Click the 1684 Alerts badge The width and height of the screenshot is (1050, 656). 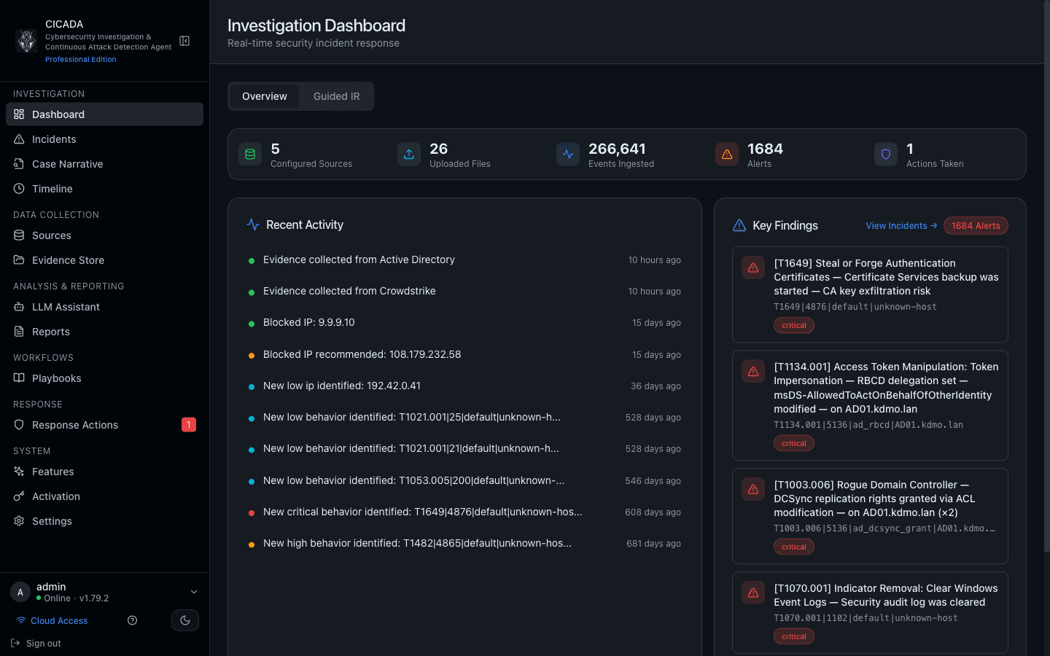point(976,226)
